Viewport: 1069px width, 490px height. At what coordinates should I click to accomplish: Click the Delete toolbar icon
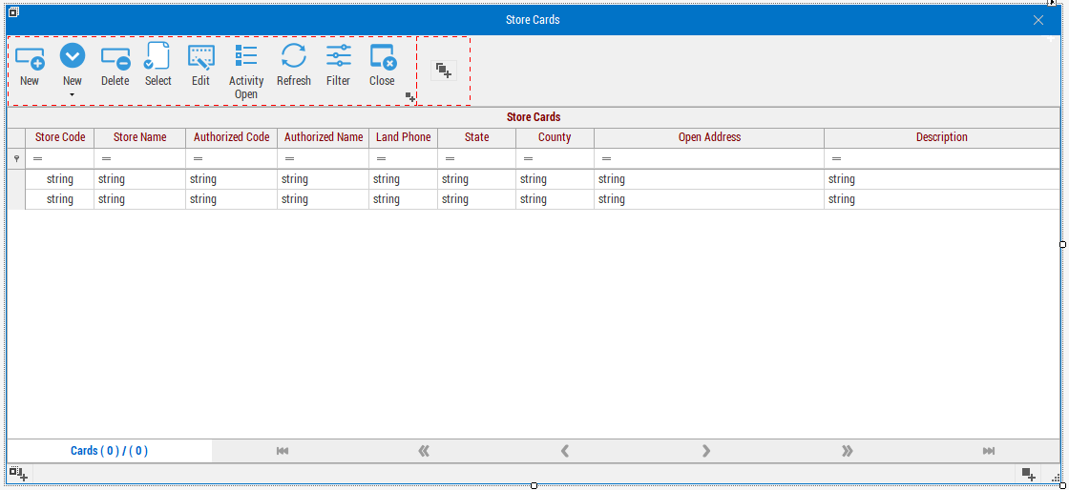pos(115,58)
